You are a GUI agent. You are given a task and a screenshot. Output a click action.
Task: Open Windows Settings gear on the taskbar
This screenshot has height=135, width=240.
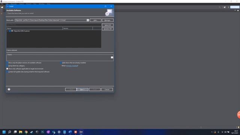(x=59, y=132)
